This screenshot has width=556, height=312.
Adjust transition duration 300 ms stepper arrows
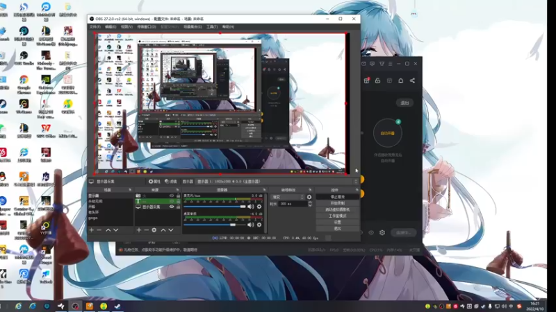tap(310, 204)
